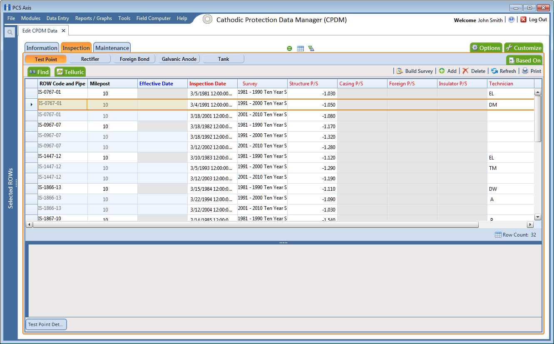Click the filter/sort icon above the table
Viewport: 554px width, 344px height.
click(x=311, y=48)
